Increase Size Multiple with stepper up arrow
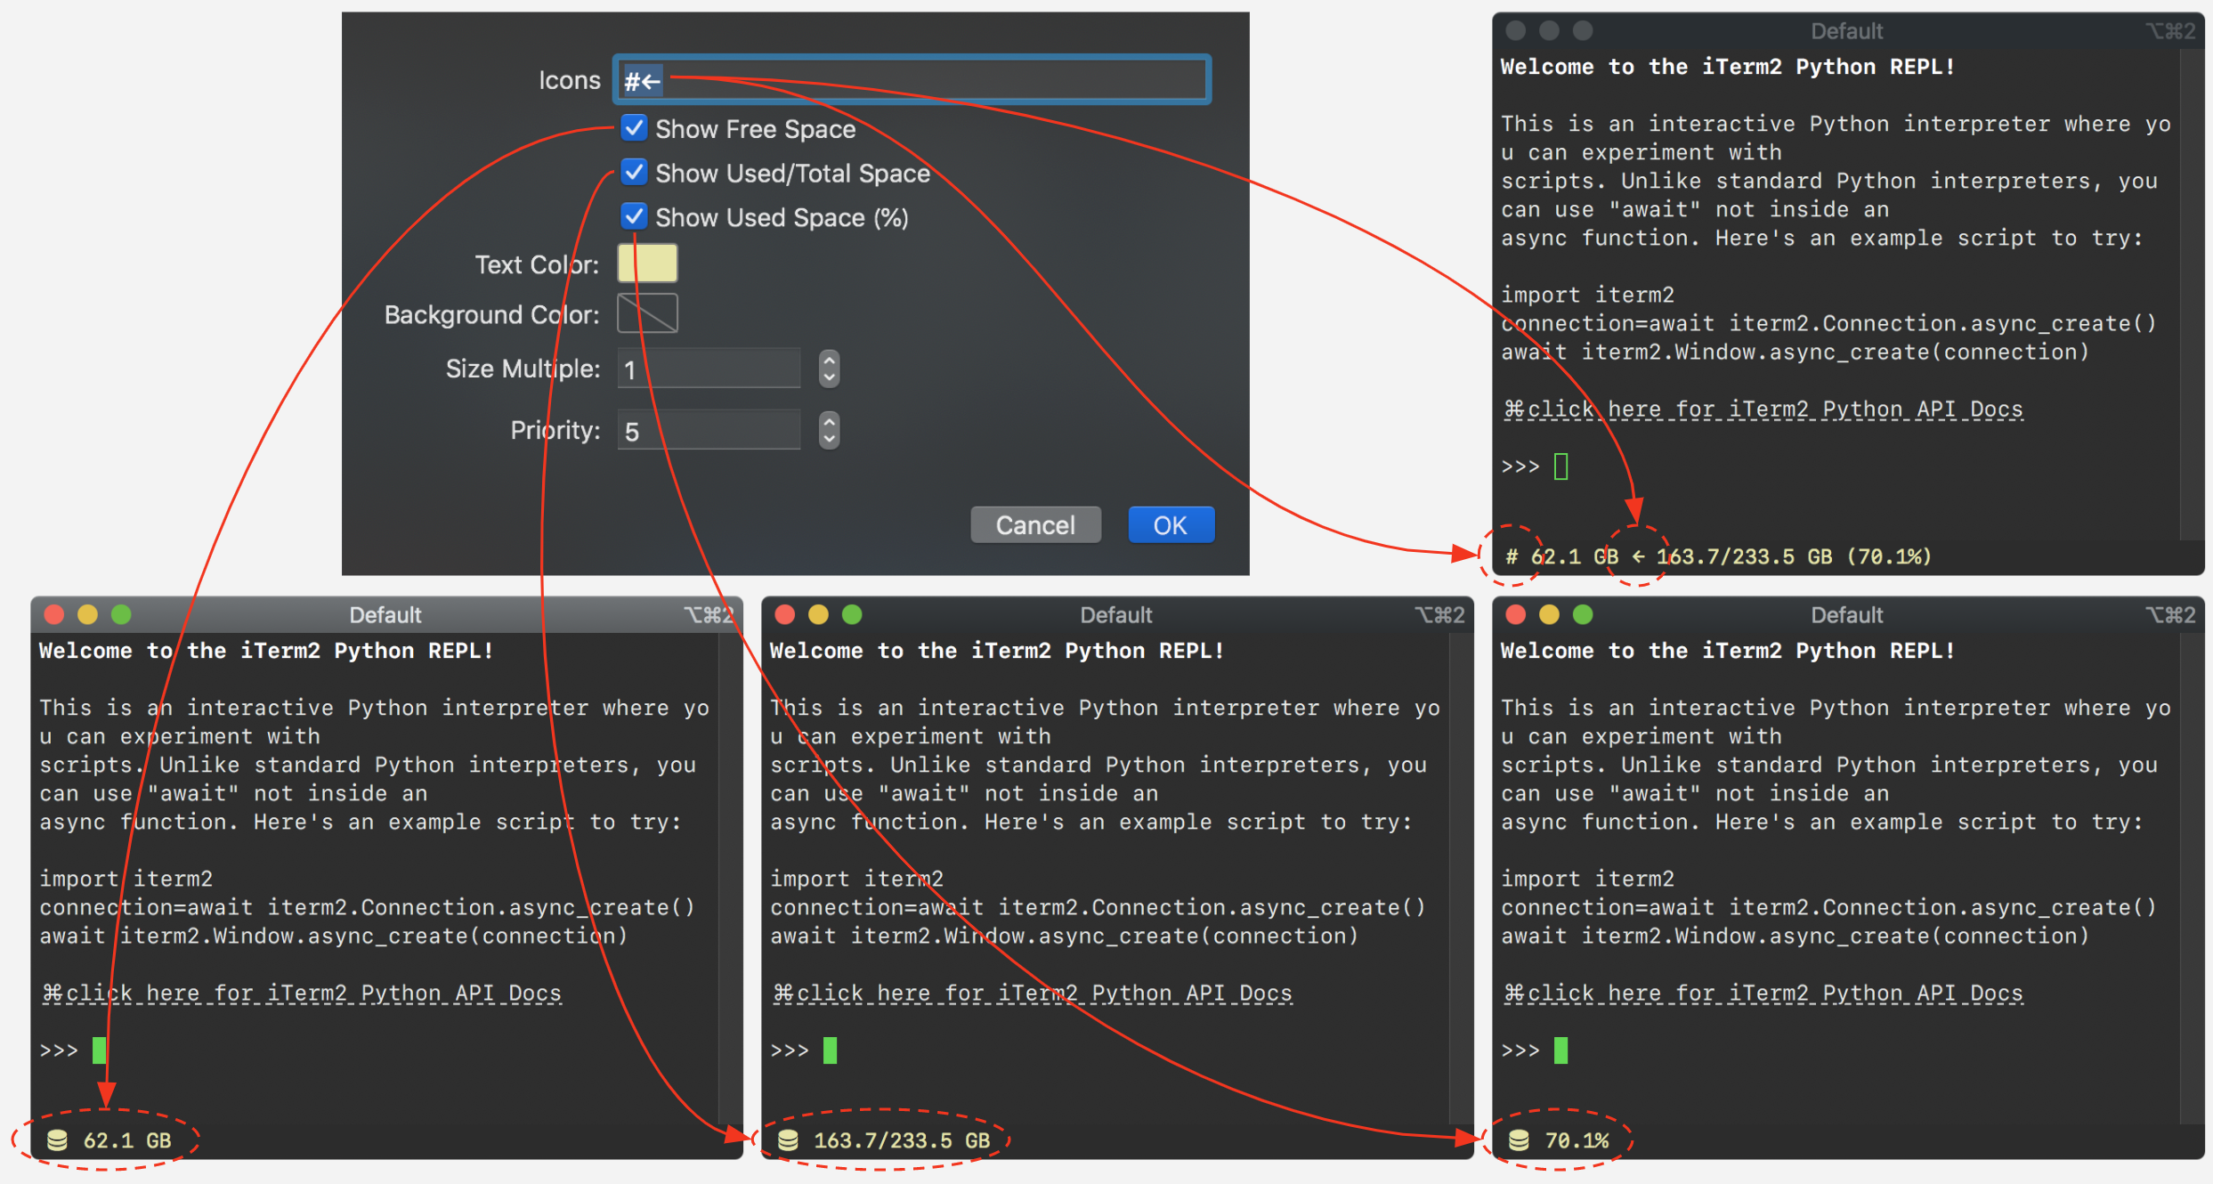 click(829, 361)
